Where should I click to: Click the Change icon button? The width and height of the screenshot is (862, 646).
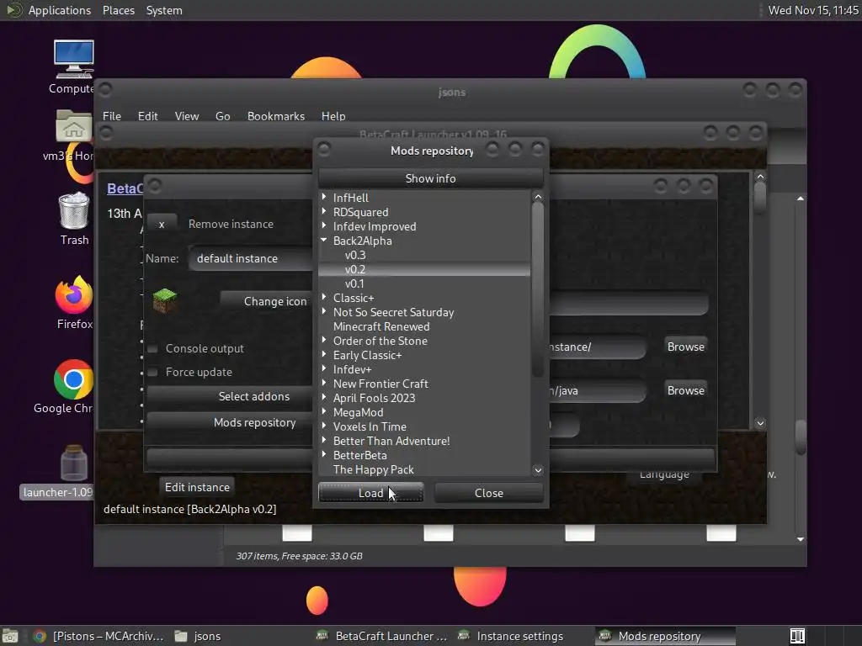pos(267,301)
